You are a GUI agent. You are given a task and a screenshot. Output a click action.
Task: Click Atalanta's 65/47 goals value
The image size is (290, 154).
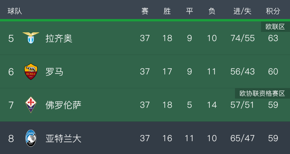[242, 138]
